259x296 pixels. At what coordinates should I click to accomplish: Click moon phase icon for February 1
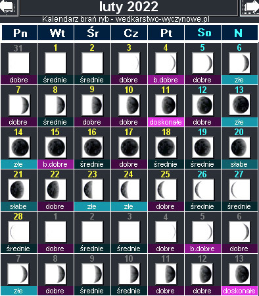point(55,63)
